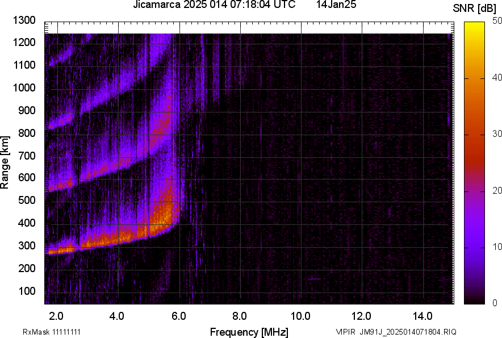The height and width of the screenshot is (338, 502).
Task: Click the range tick label '1200'
Action: [24, 42]
